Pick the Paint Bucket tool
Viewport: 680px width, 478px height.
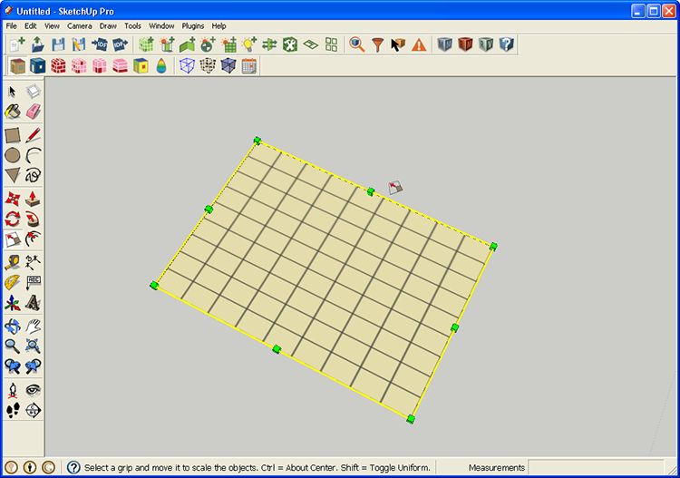[13, 112]
